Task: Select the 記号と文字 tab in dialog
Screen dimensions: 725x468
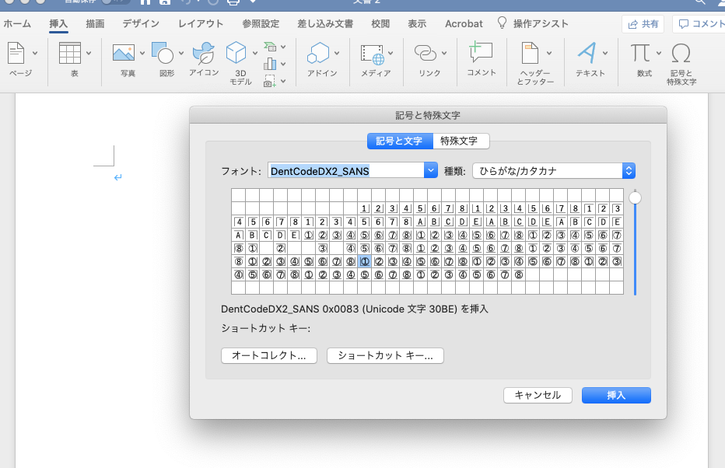Action: point(400,141)
